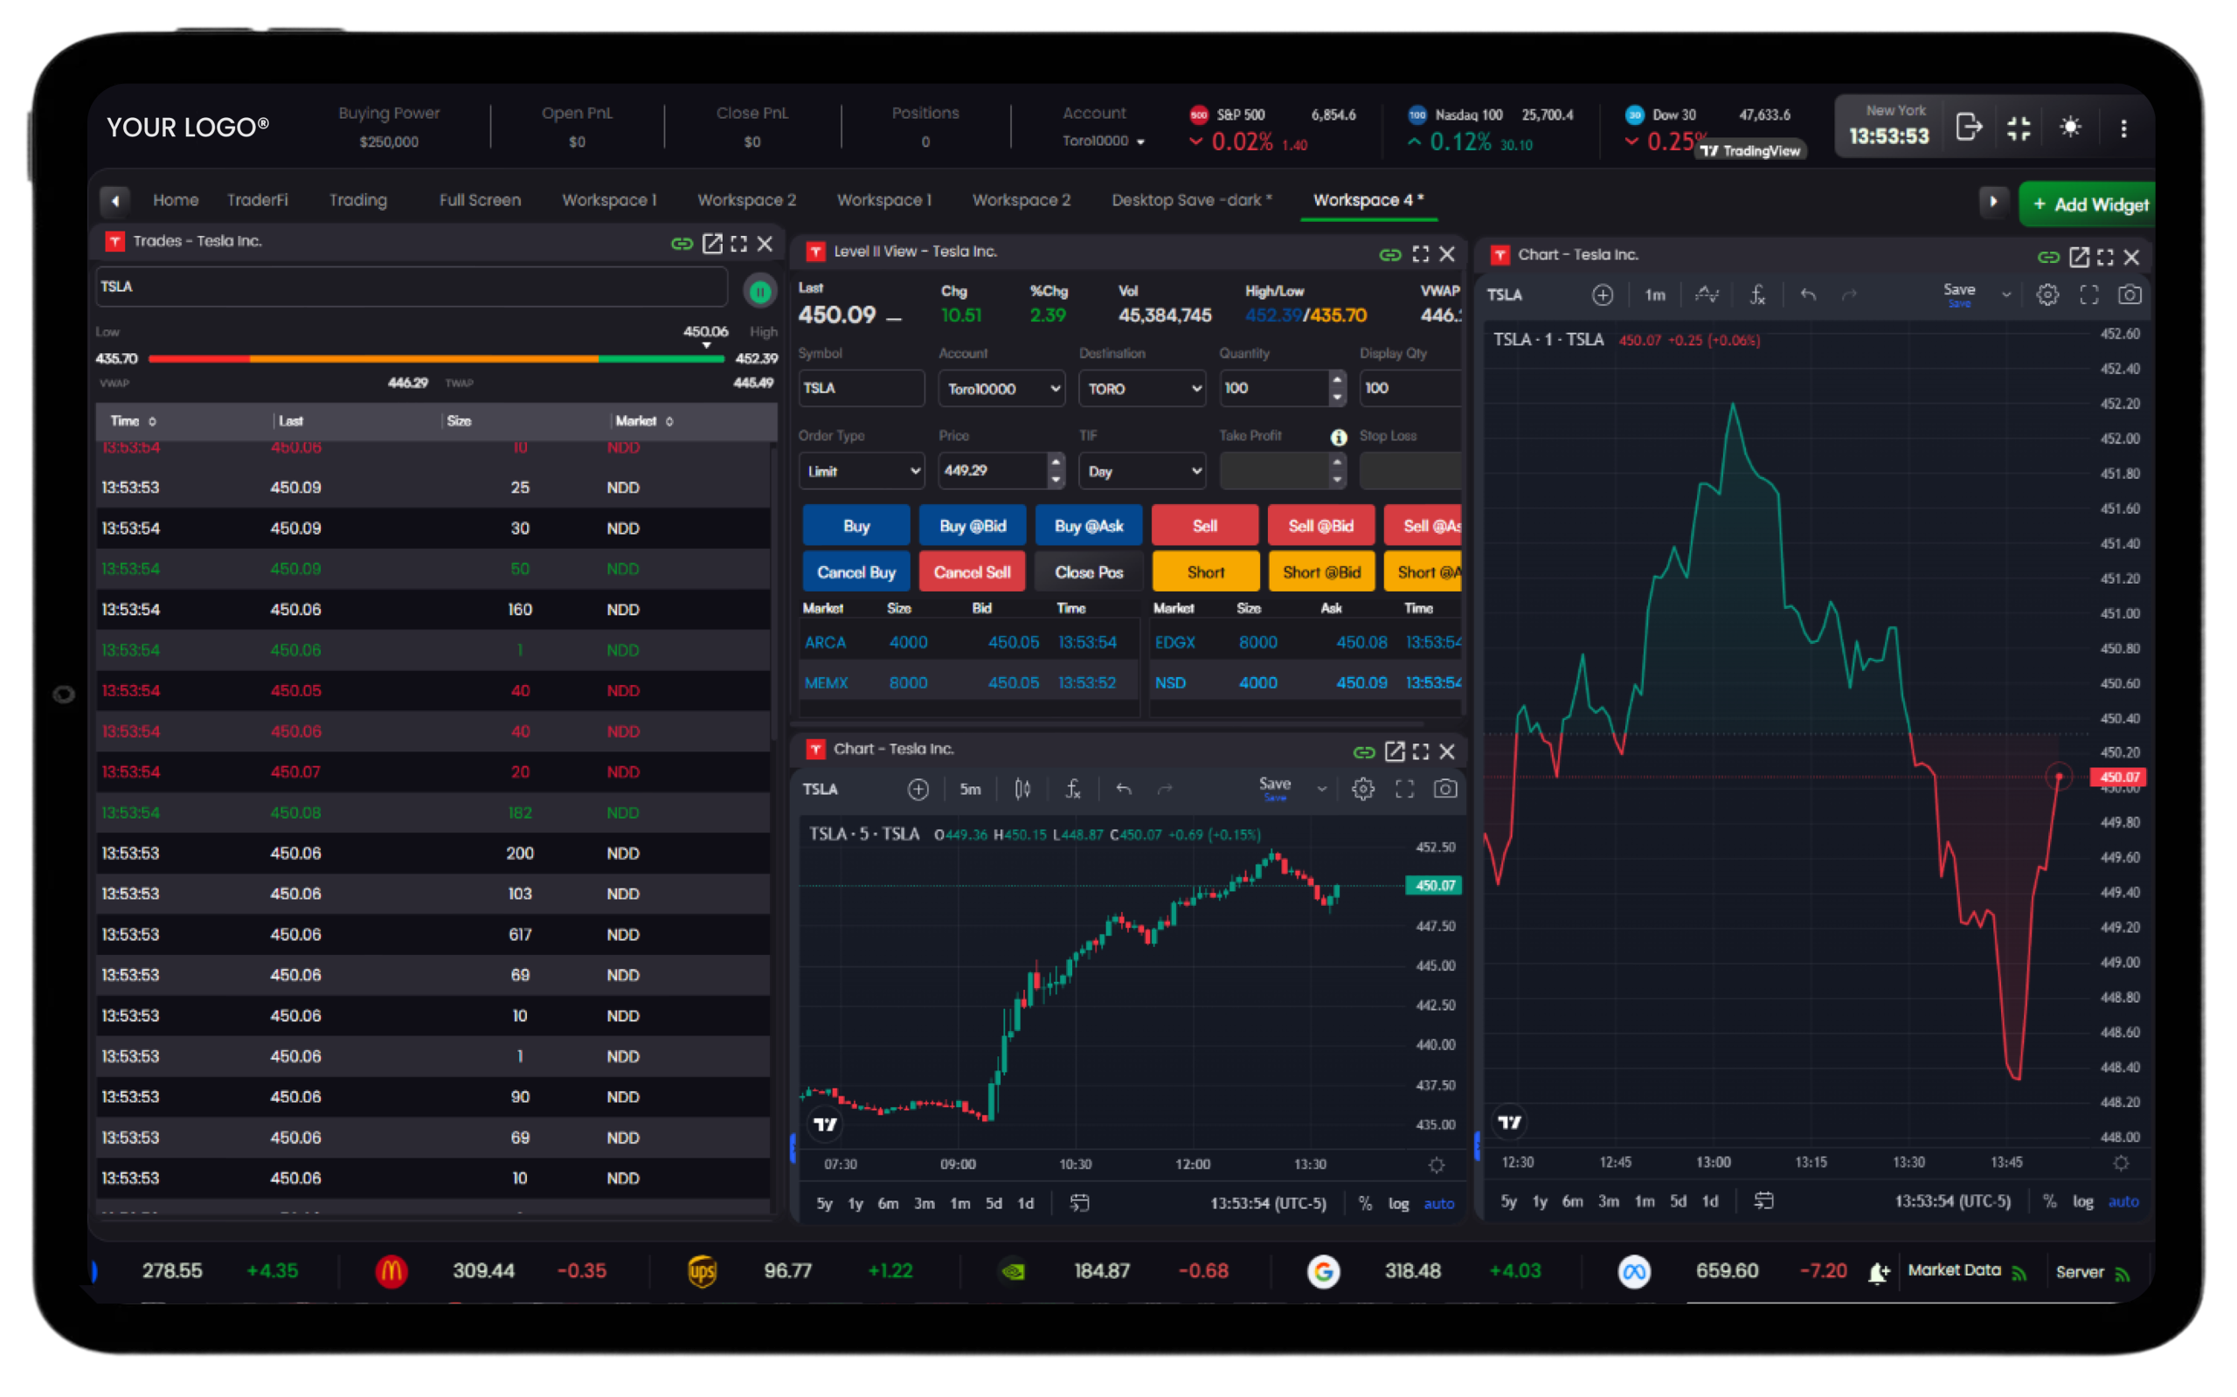
Task: Open the TIF Day dropdown
Action: (x=1142, y=471)
